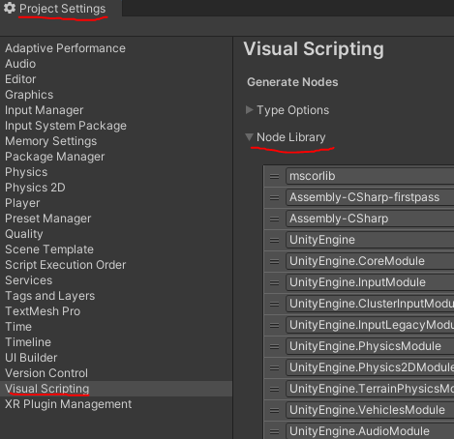Viewport: 454px width, 439px height.
Task: Click drag handle of Assembly-CSharp row
Action: pos(274,219)
